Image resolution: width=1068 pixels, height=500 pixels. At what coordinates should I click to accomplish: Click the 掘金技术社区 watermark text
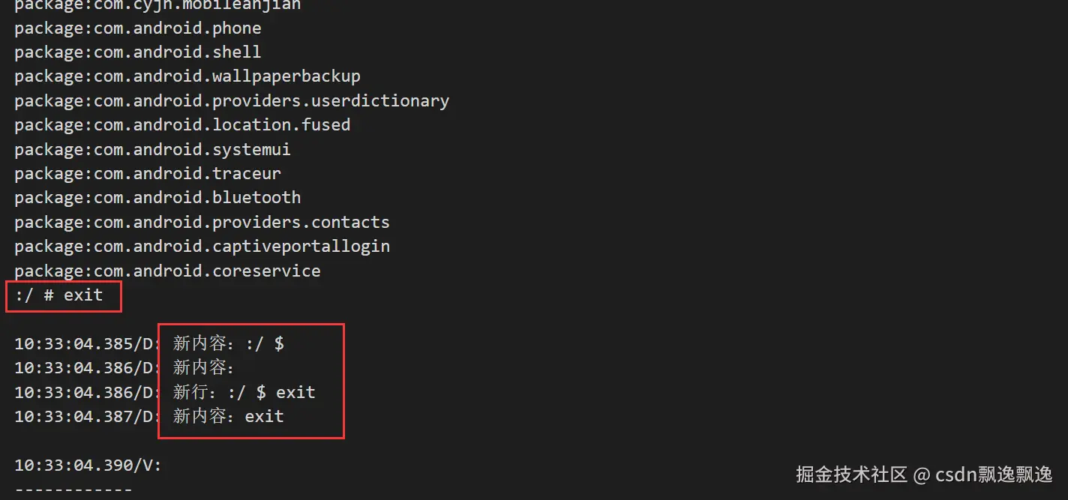click(851, 474)
